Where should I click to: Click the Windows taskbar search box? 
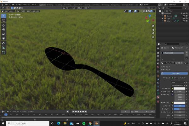28,123
